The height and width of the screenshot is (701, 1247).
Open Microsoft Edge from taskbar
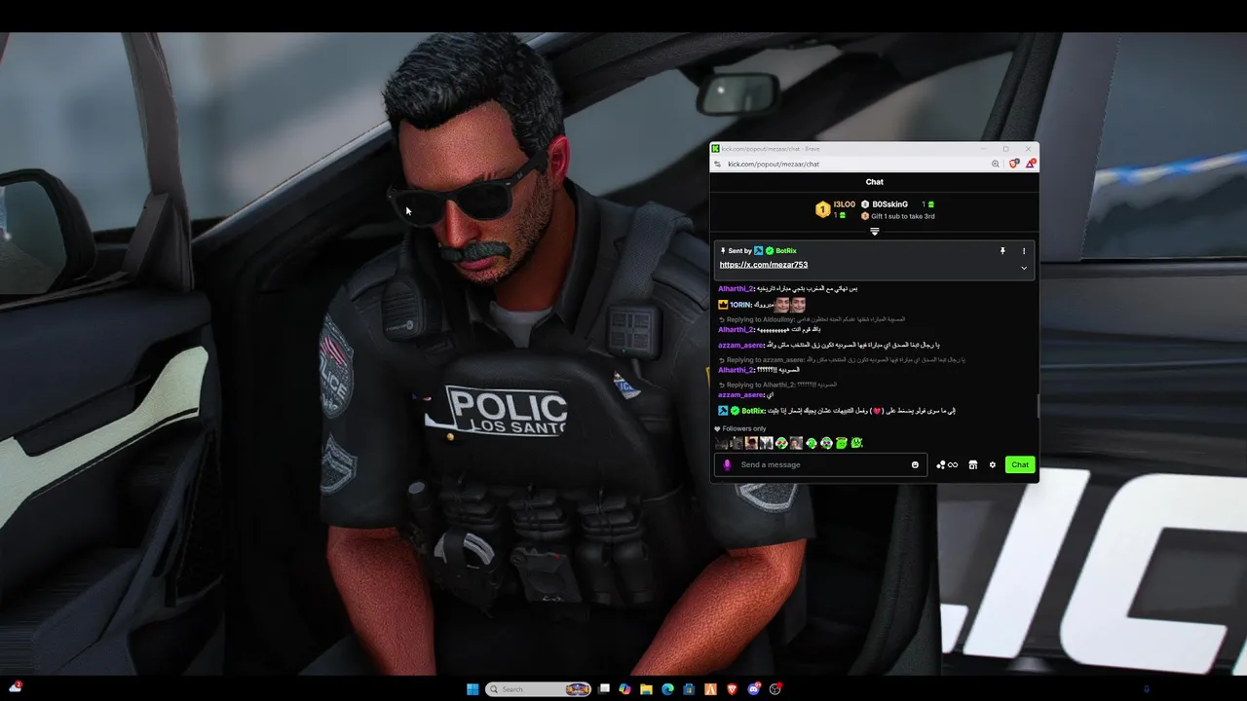coord(667,689)
